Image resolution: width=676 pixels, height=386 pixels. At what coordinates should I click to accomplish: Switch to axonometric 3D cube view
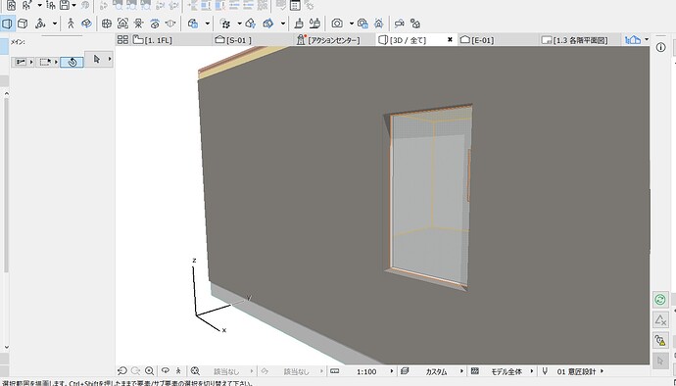pos(23,24)
